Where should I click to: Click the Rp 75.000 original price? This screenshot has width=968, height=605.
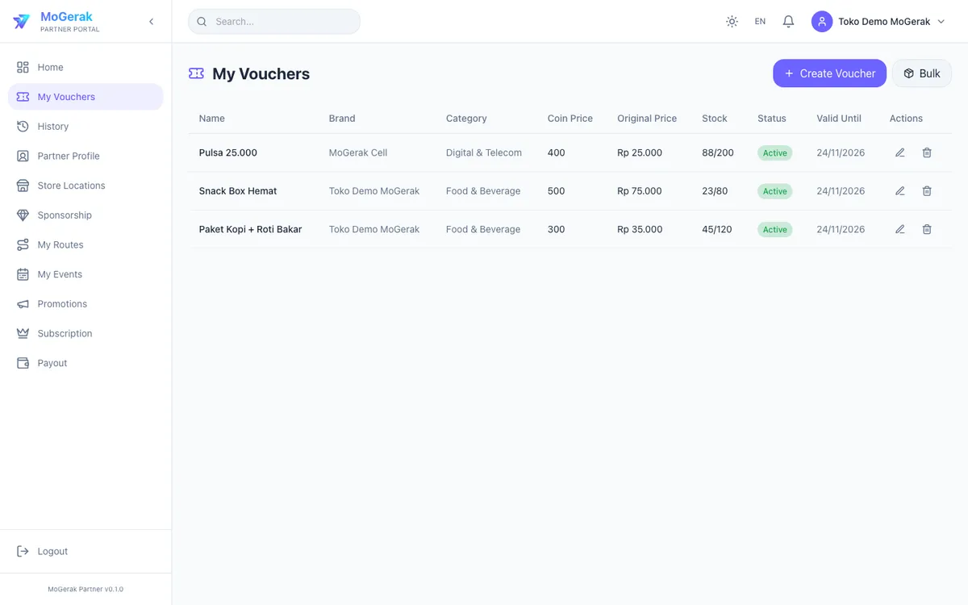(640, 191)
